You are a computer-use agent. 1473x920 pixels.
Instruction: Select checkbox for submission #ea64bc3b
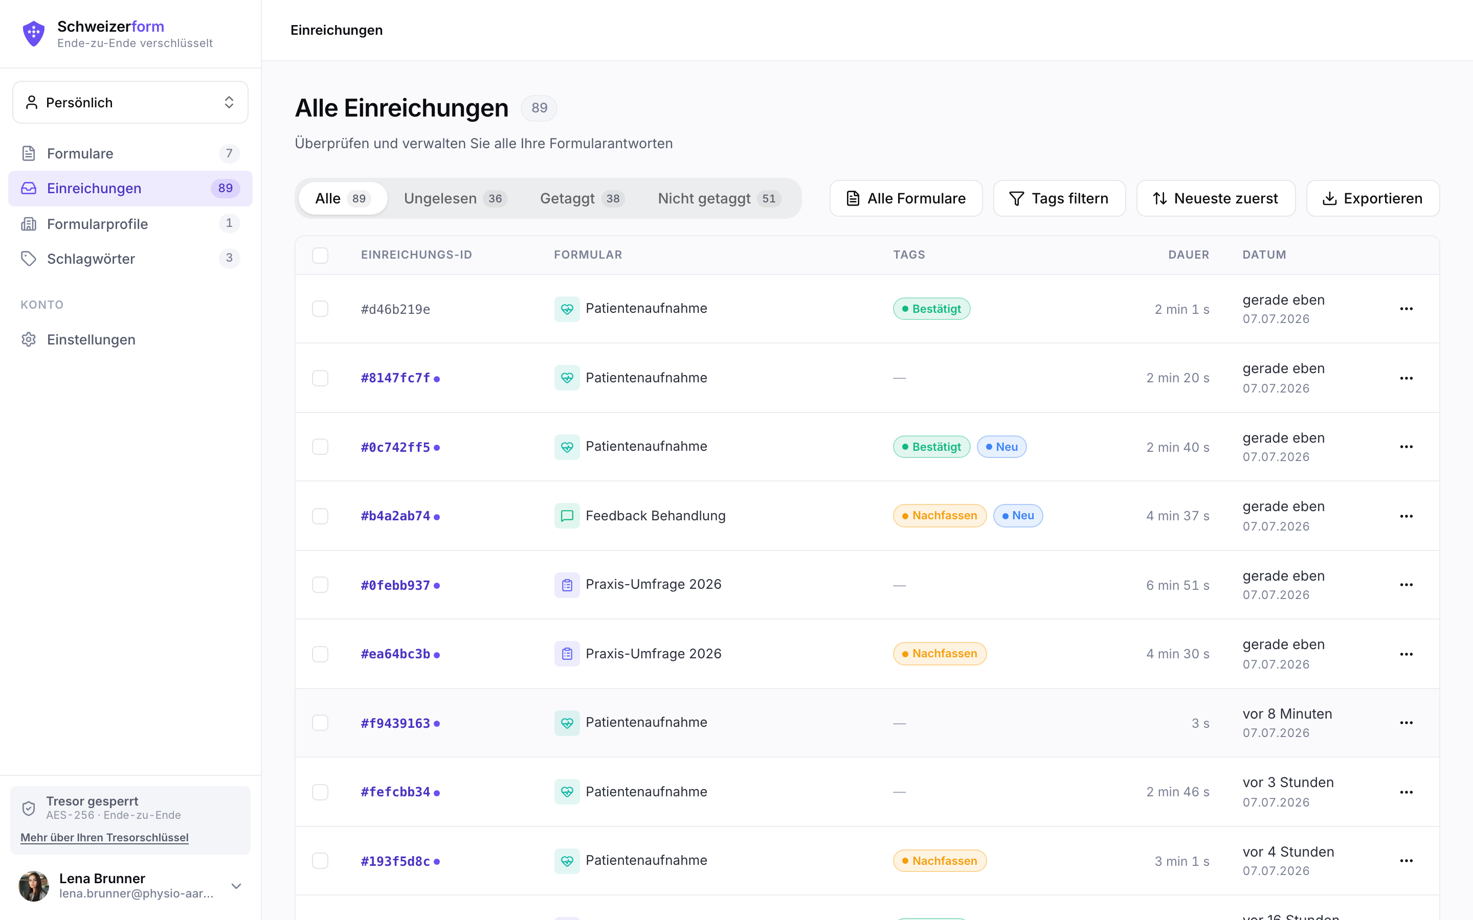pos(320,654)
